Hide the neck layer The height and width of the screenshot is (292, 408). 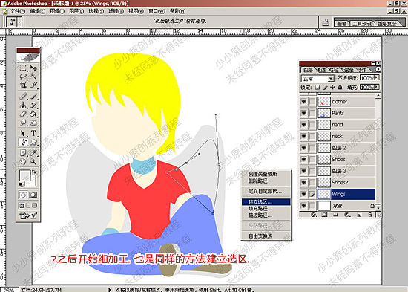click(303, 136)
